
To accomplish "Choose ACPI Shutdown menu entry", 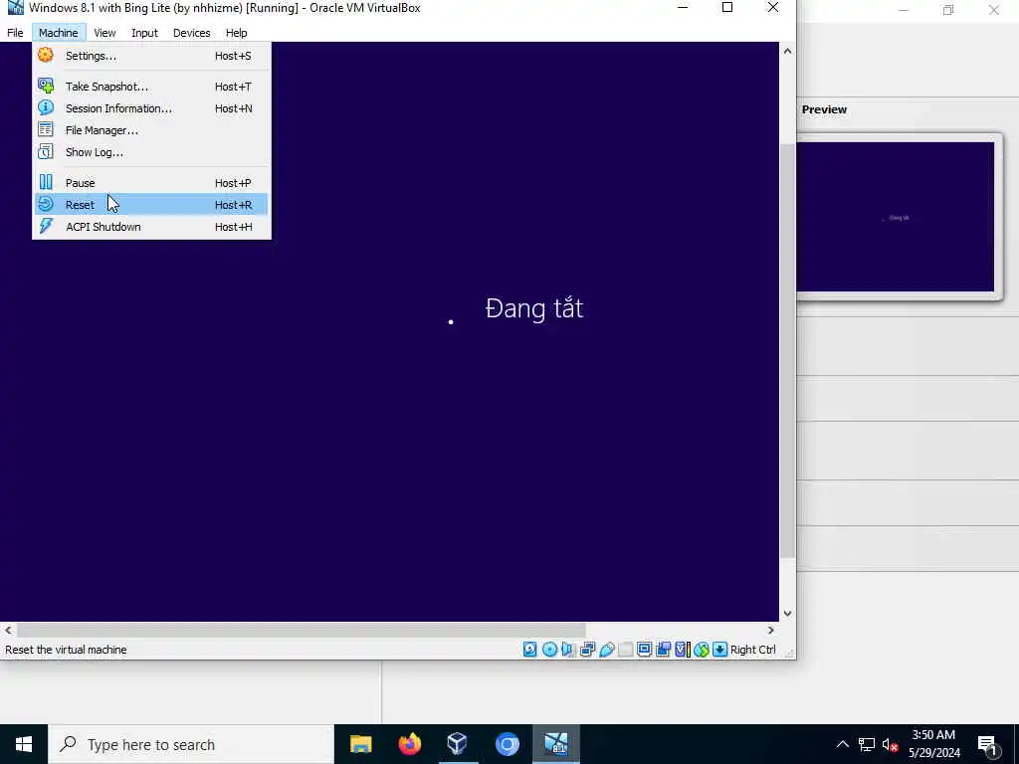I will pyautogui.click(x=151, y=227).
